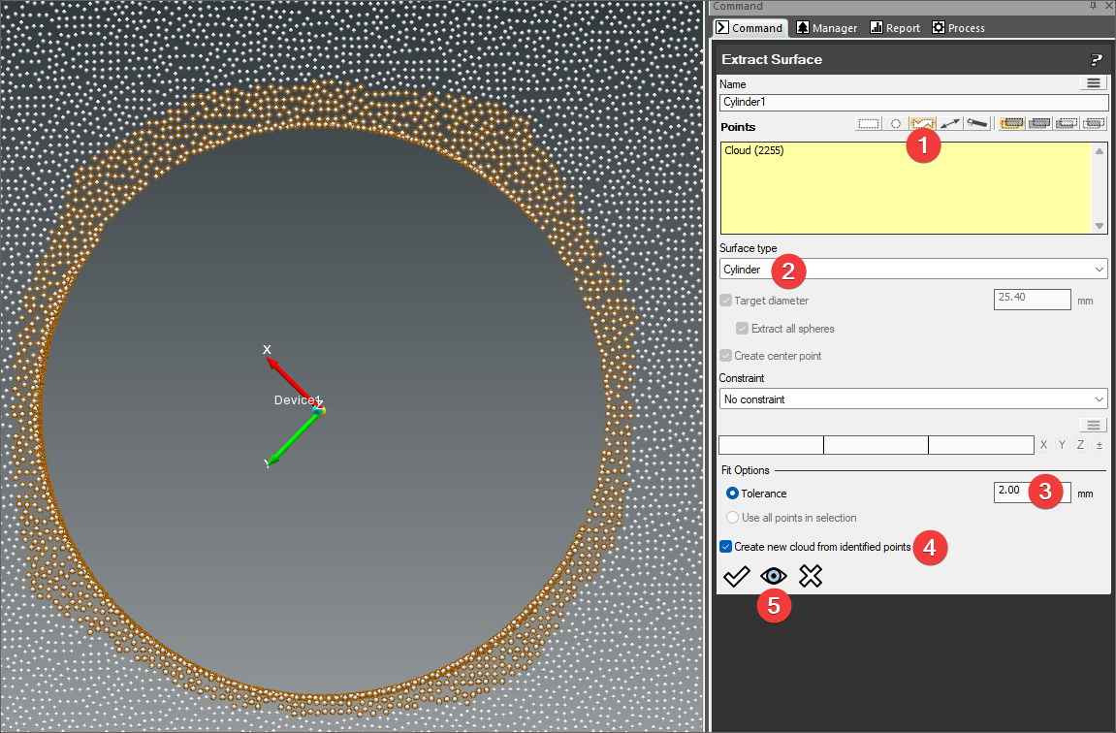This screenshot has width=1116, height=733.
Task: Preview the extraction with the eye icon
Action: click(x=773, y=577)
